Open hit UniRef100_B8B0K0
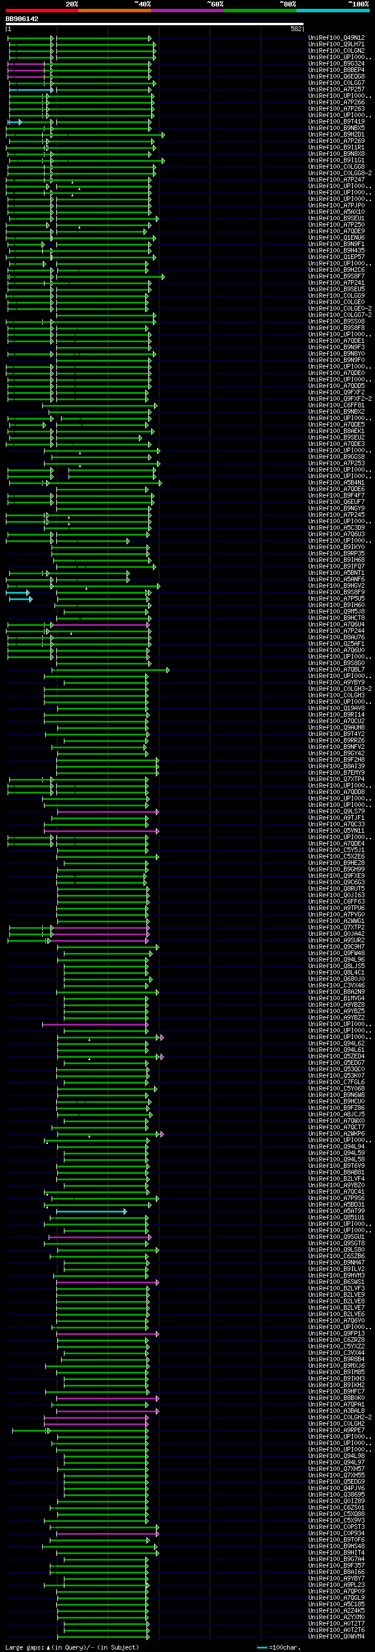This screenshot has width=375, height=1652. [x=336, y=1398]
